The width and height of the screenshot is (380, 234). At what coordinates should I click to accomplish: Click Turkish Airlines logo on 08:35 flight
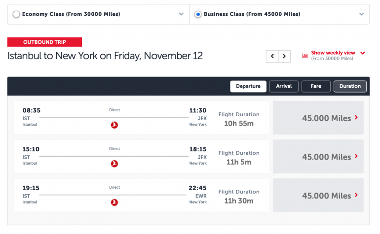coord(114,125)
